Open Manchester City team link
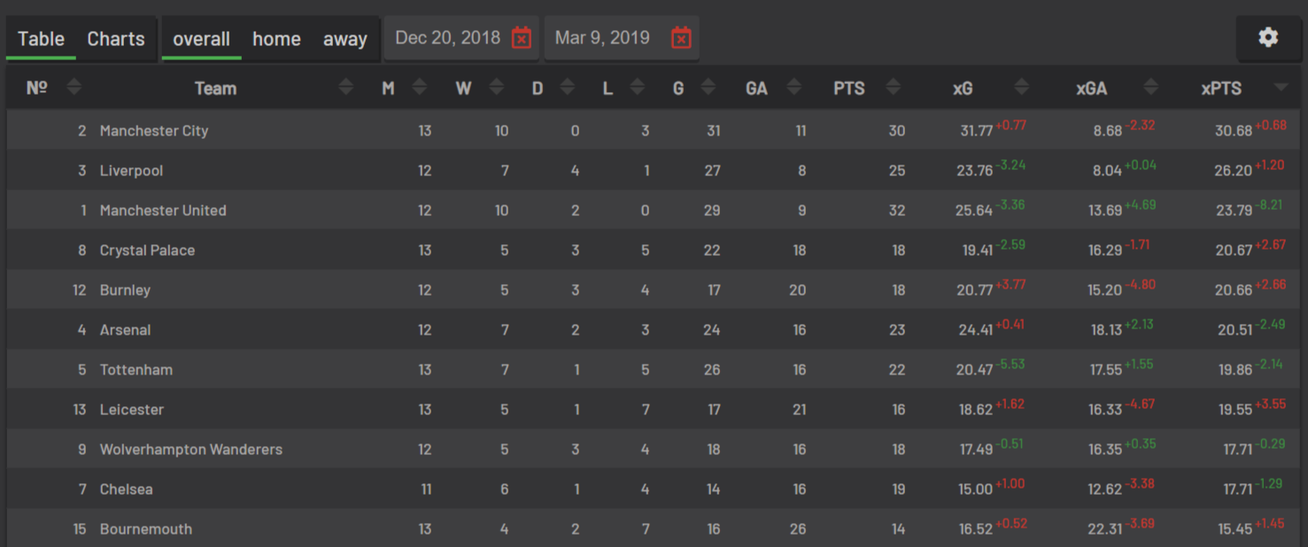The image size is (1308, 547). point(154,131)
